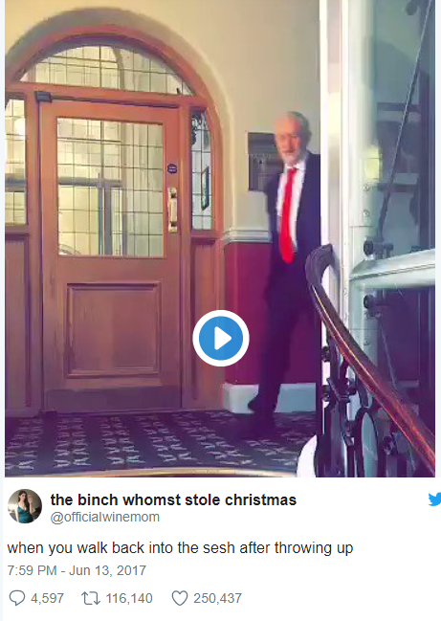View the 4,597 replies count

click(x=47, y=598)
